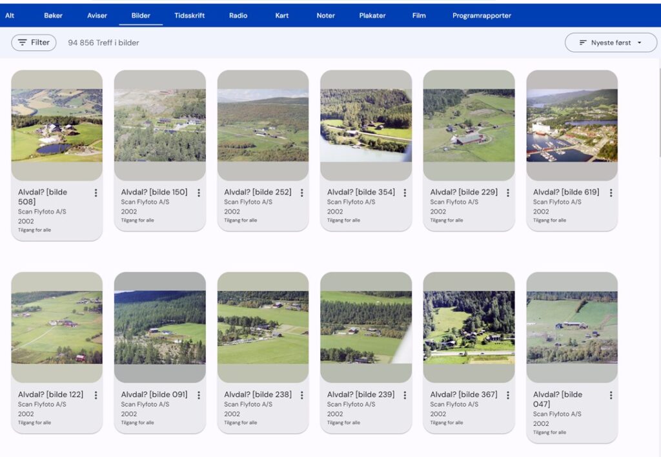Open three-dot menu for bilde 508
The height and width of the screenshot is (457, 661).
coord(96,193)
